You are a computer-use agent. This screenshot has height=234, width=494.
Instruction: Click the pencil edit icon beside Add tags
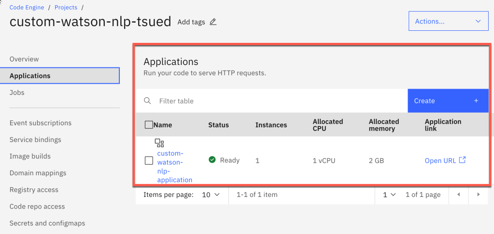coord(213,22)
